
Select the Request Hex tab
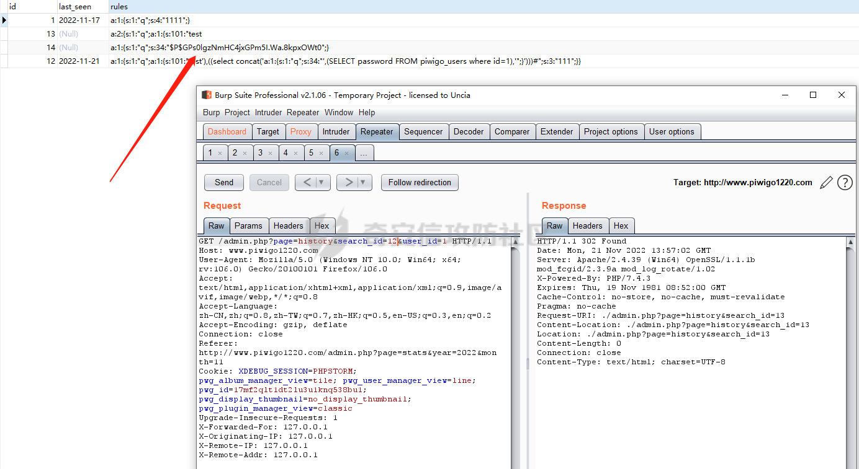click(x=322, y=226)
